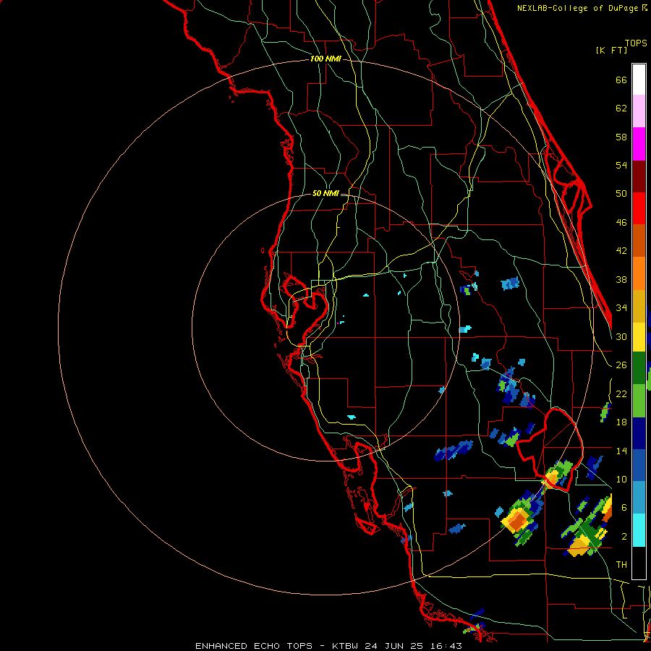
Task: Click the '58' legend value
Action: tap(621, 137)
